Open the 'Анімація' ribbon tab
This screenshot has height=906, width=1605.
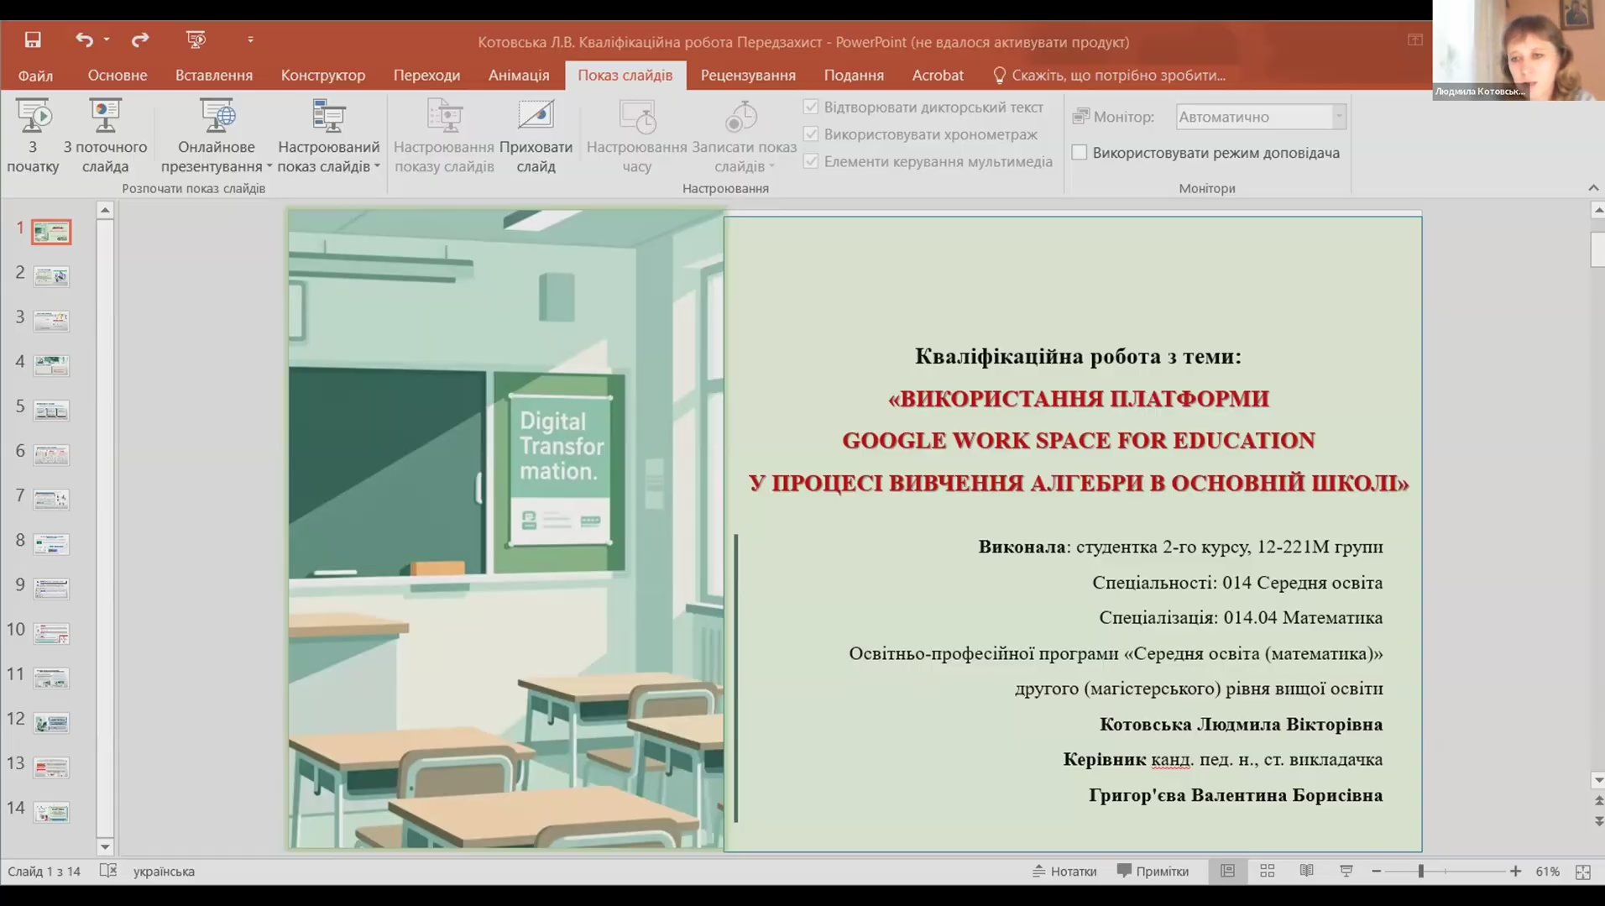click(x=519, y=75)
